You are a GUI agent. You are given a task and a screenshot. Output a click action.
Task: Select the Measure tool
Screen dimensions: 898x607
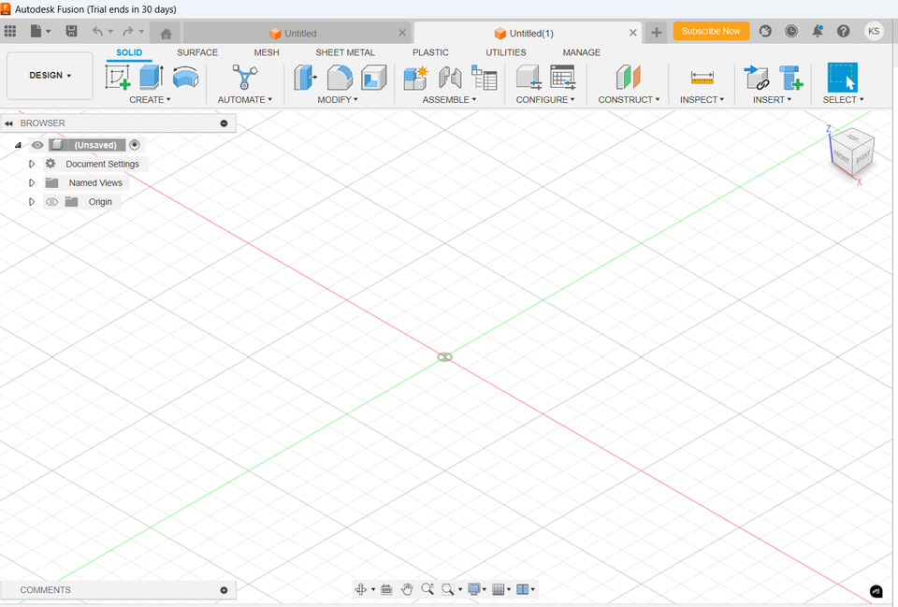(x=702, y=78)
